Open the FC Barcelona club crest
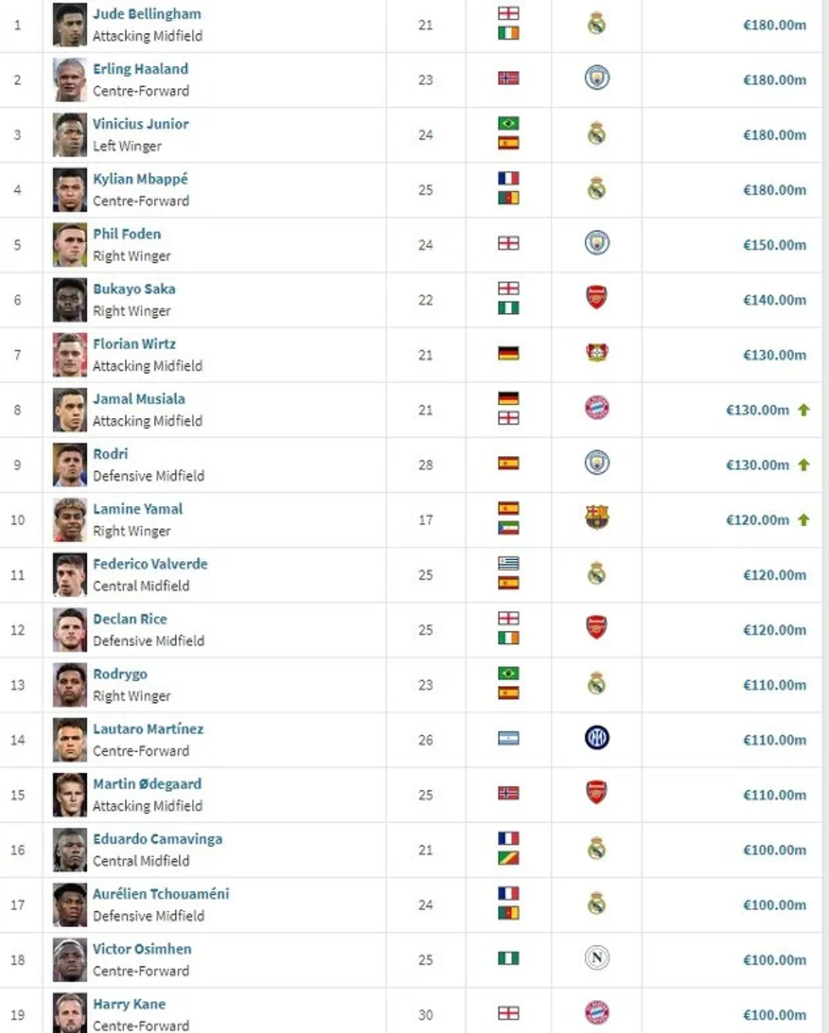This screenshot has width=829, height=1033. tap(597, 518)
